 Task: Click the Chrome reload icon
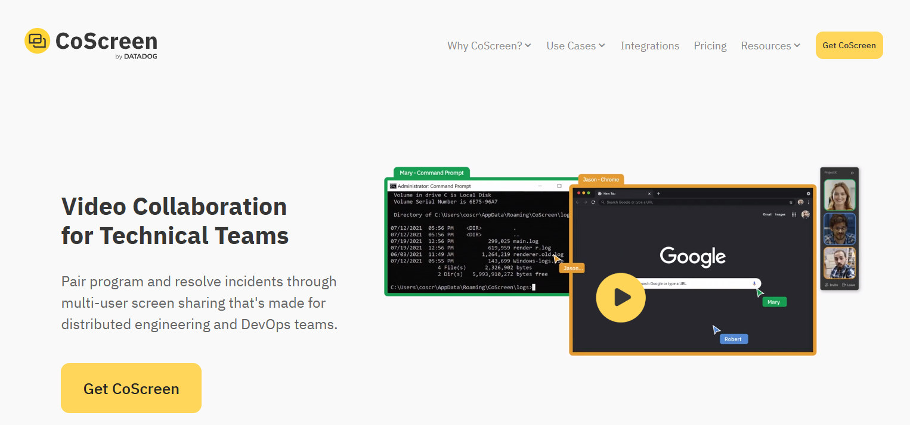(593, 202)
